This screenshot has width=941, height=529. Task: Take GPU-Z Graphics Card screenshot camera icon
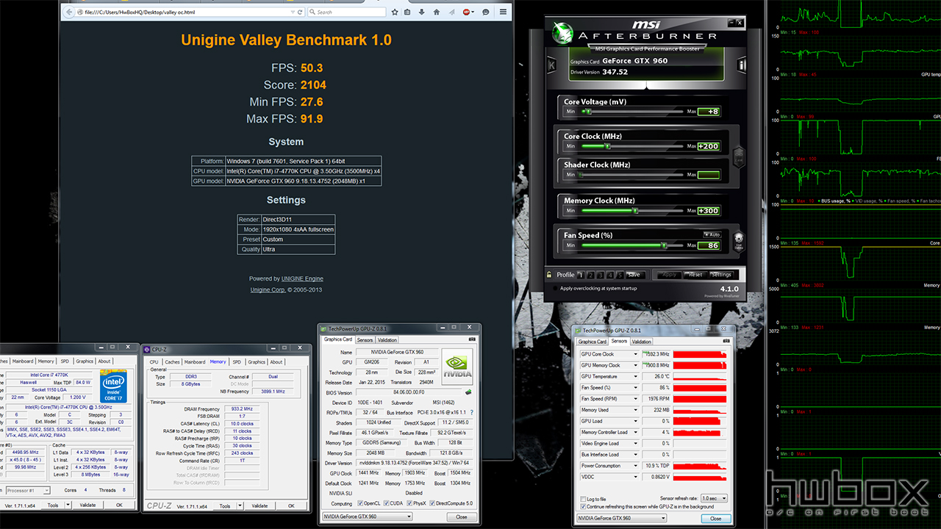(x=471, y=339)
